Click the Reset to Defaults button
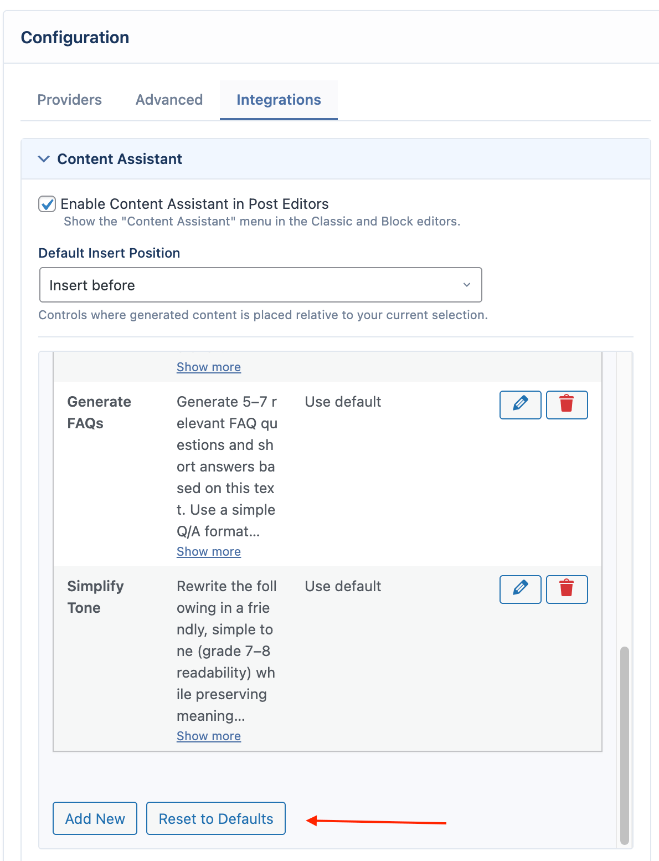The image size is (659, 861). tap(216, 818)
